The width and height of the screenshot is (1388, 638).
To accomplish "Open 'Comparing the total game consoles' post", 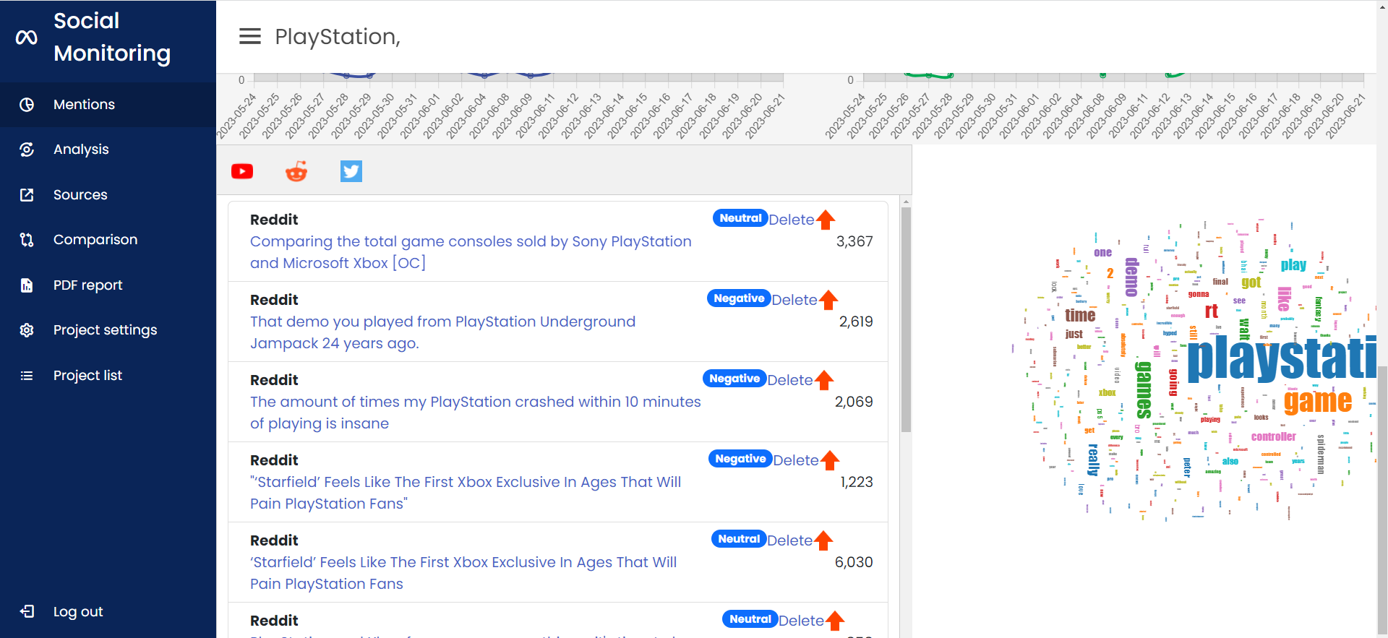I will [471, 252].
